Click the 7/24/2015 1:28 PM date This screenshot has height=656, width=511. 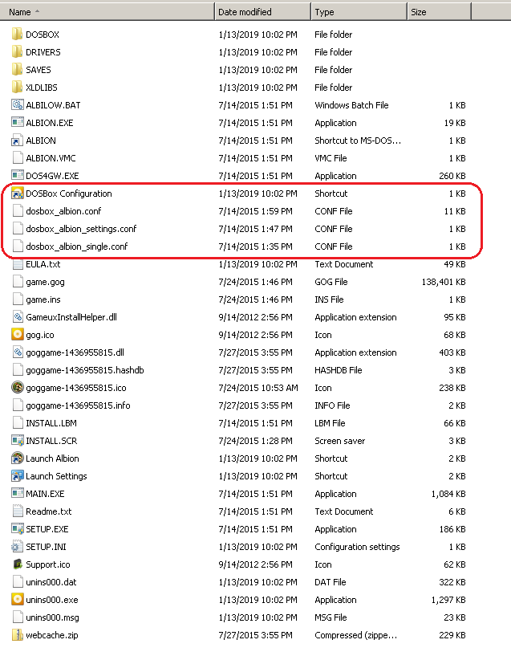(255, 441)
